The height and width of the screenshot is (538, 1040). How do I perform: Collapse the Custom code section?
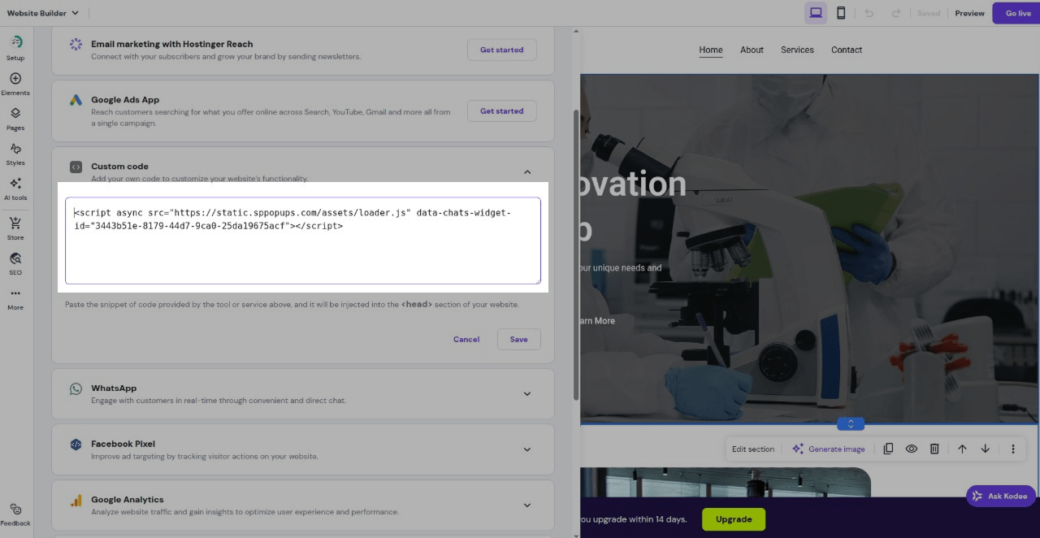pyautogui.click(x=527, y=171)
